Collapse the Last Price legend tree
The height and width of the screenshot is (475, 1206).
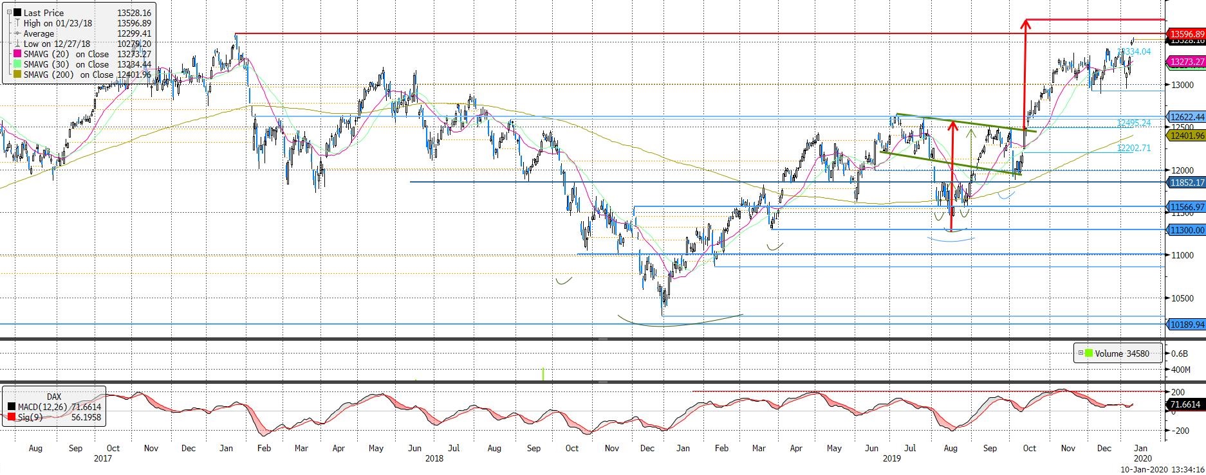(x=8, y=13)
